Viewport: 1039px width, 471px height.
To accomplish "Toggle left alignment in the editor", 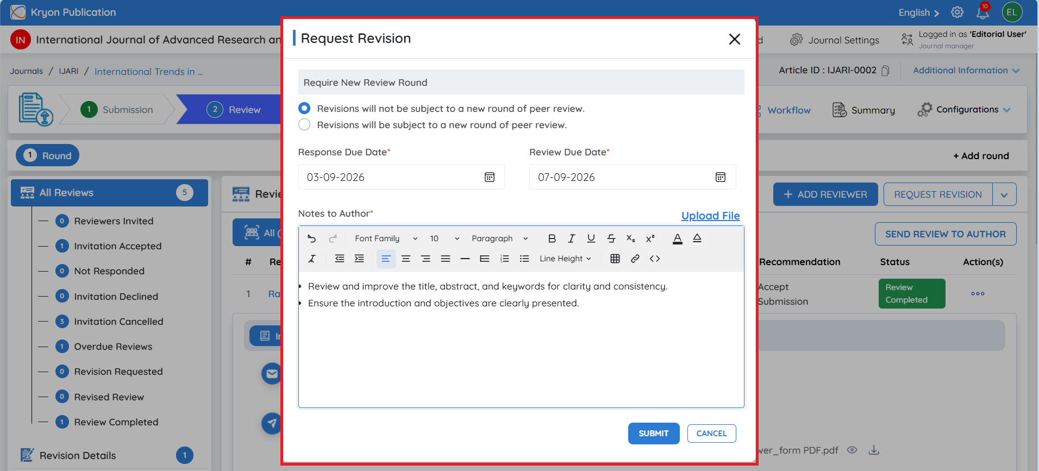I will (386, 259).
